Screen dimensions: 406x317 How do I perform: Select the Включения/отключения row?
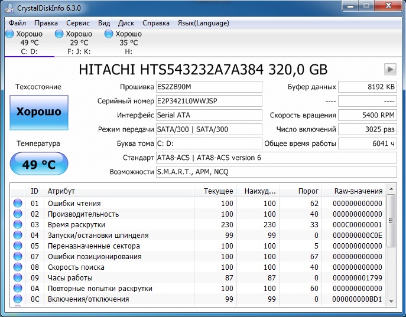pos(198,299)
